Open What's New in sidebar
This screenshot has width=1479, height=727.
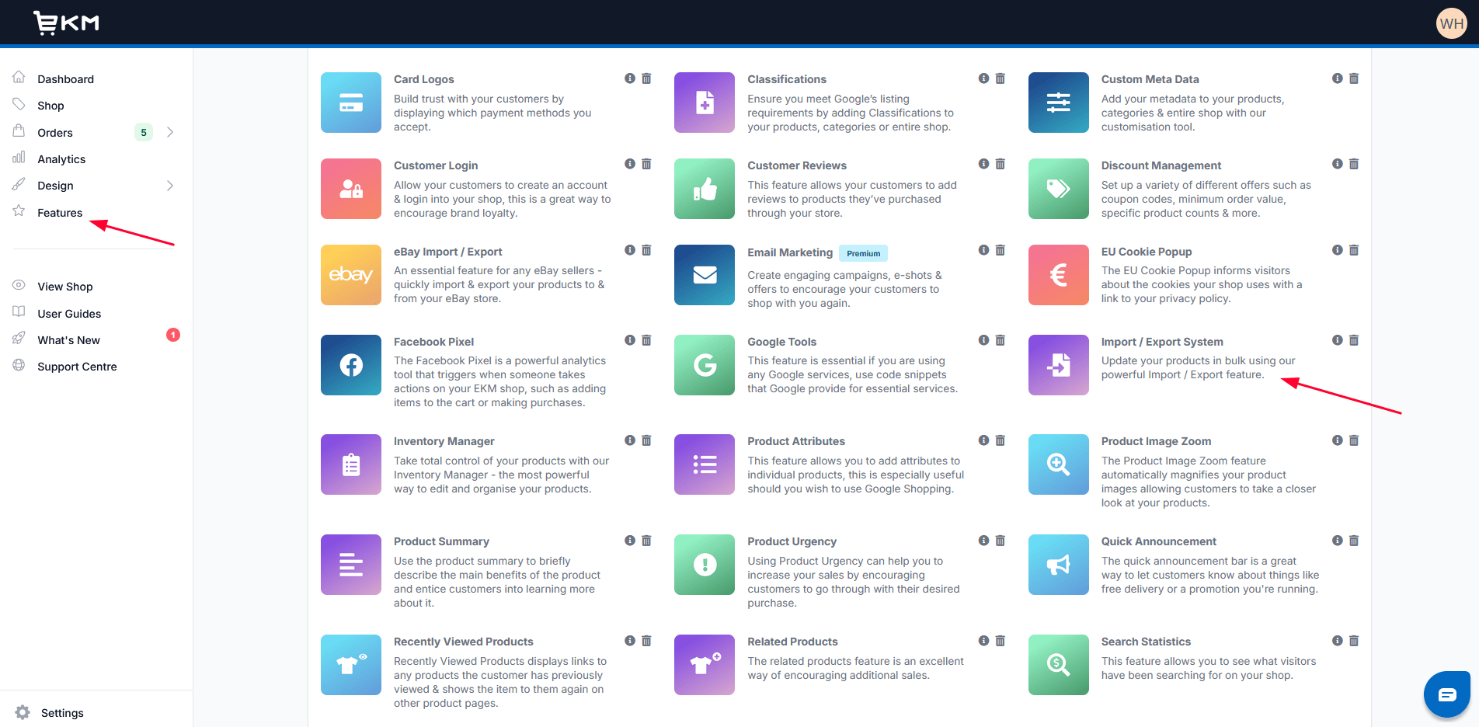coord(68,340)
